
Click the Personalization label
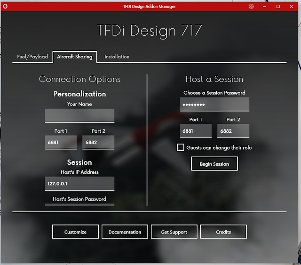click(79, 94)
